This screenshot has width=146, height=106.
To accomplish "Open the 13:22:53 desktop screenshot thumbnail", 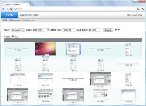I will [x=45, y=49].
